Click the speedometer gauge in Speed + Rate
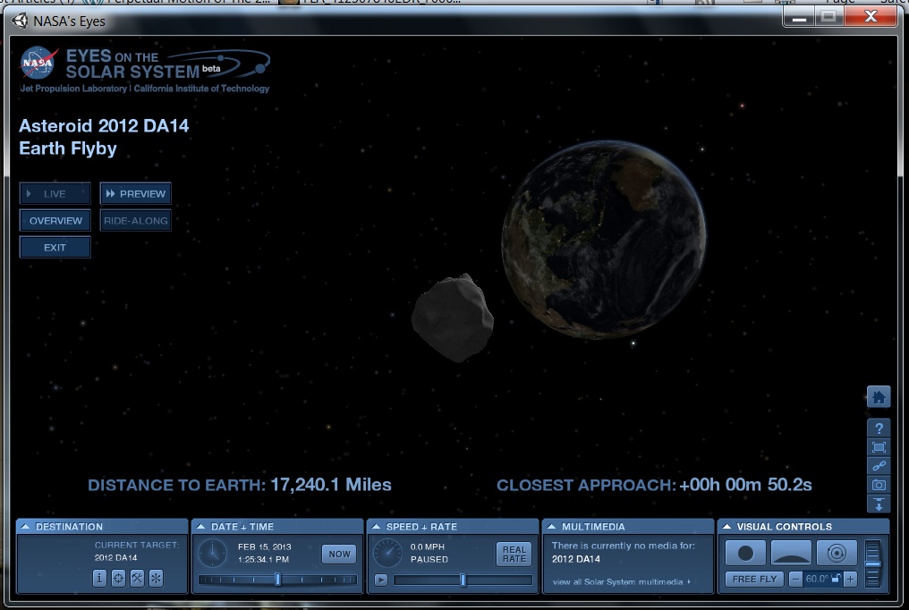 [387, 553]
